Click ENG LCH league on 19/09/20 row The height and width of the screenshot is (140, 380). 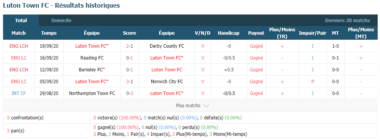(19, 46)
